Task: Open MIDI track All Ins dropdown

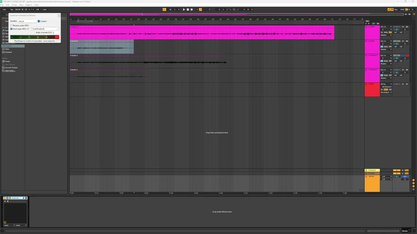Action: (386, 84)
